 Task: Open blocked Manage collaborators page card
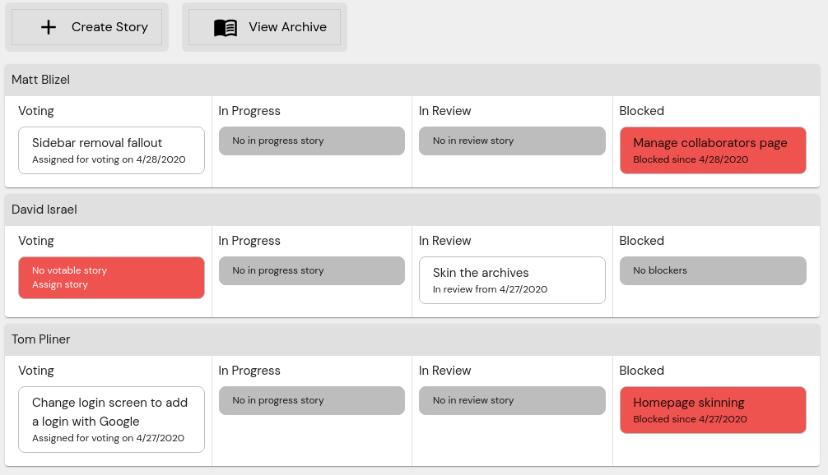(x=713, y=150)
